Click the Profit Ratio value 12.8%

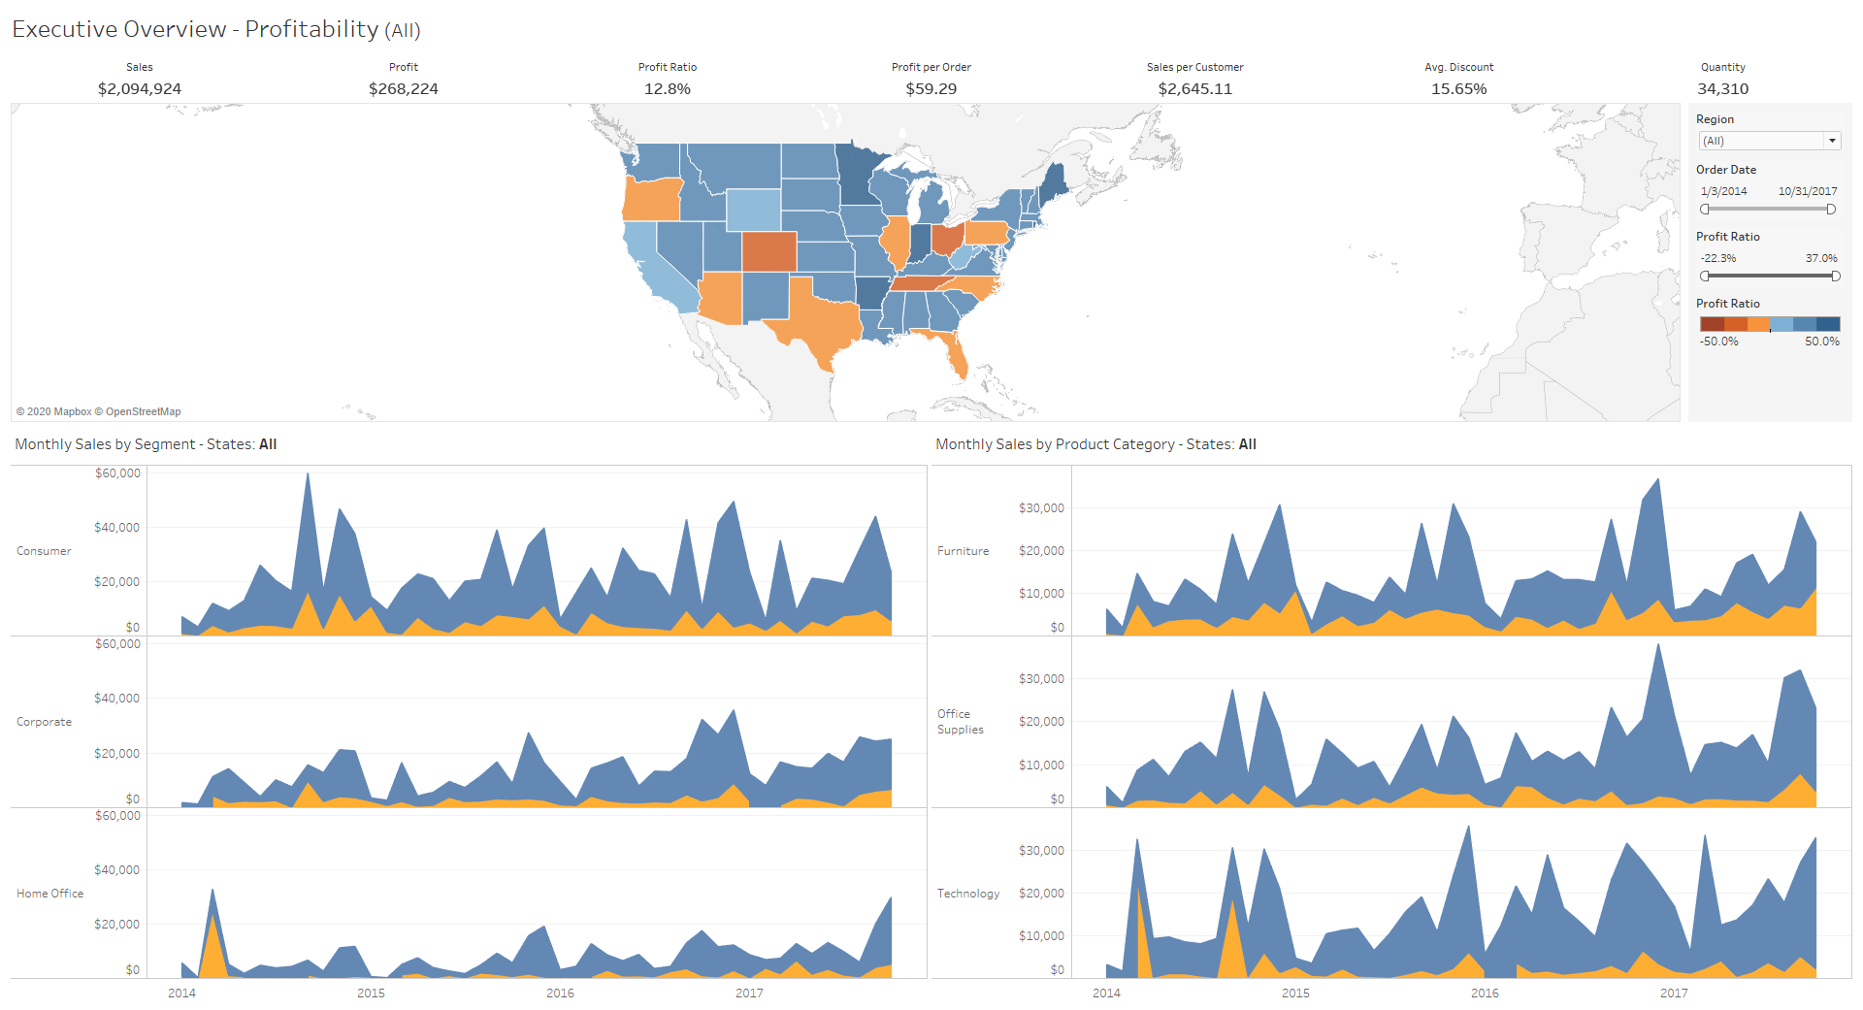click(668, 88)
